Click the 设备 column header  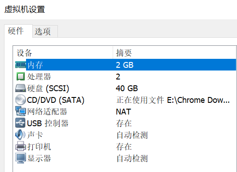pyautogui.click(x=63, y=53)
